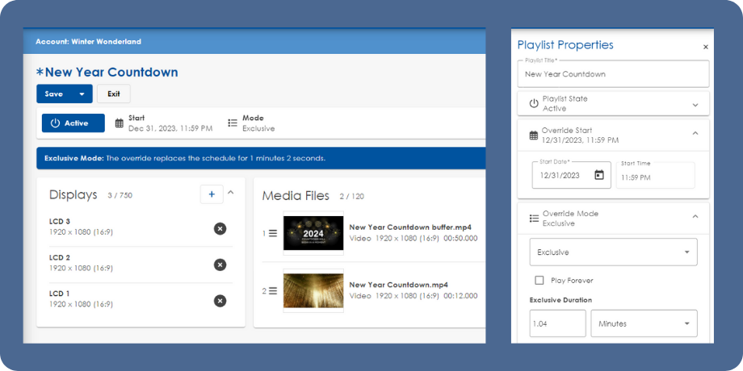This screenshot has width=743, height=371.
Task: Open calendar picker in Start Date field
Action: 598,175
